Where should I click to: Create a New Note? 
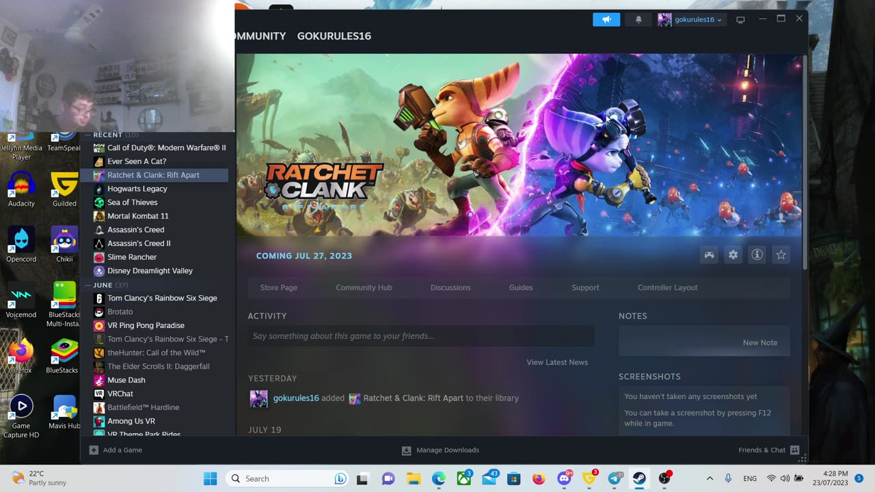[x=760, y=342]
